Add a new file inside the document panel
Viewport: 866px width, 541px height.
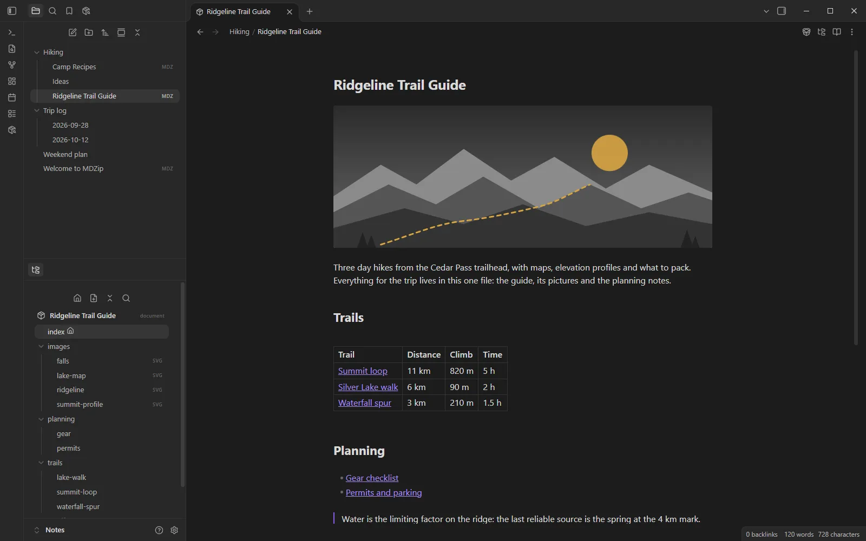94,298
